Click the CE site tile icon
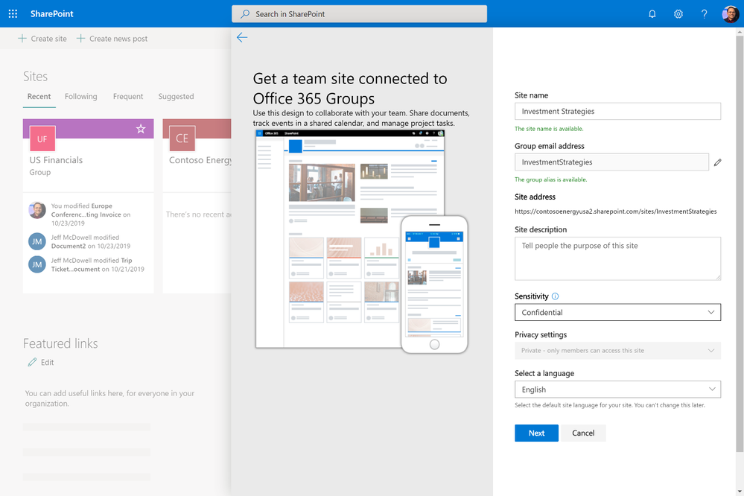 (x=182, y=139)
